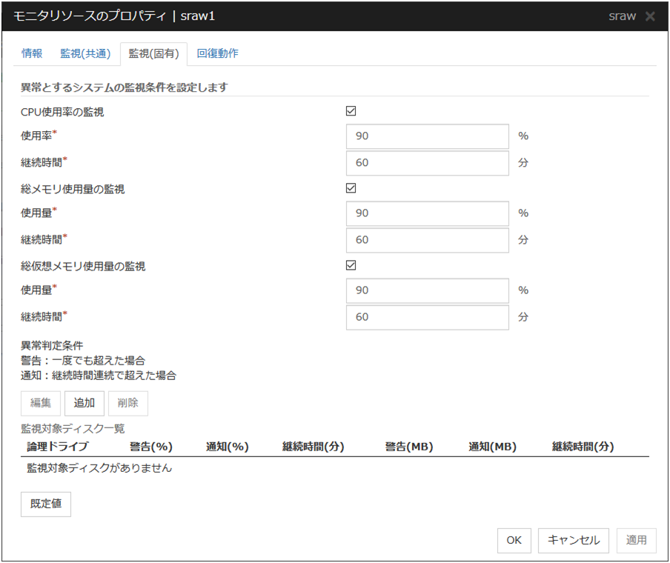Select the virtual memory 継続時間 field

tap(427, 317)
